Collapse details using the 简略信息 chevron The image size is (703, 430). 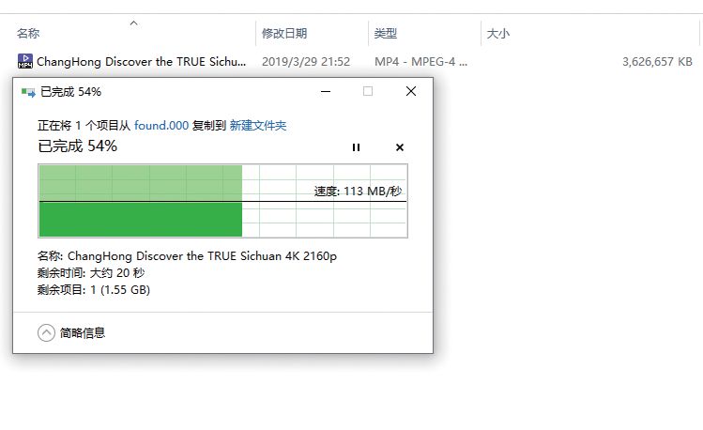(x=46, y=332)
